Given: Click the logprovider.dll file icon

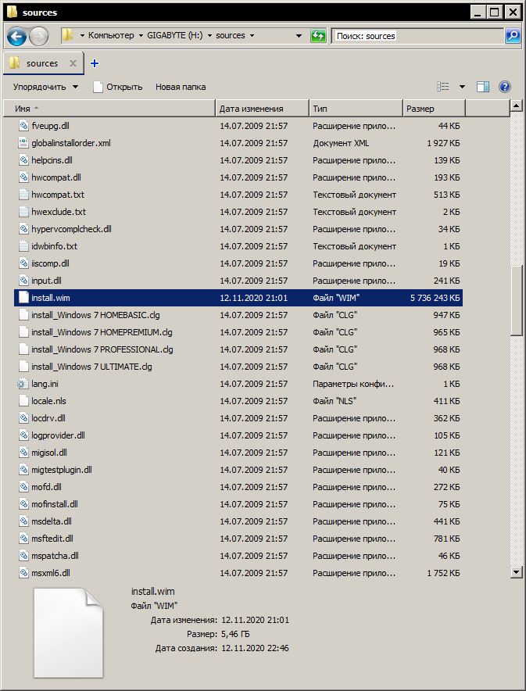Looking at the screenshot, I should coord(23,435).
